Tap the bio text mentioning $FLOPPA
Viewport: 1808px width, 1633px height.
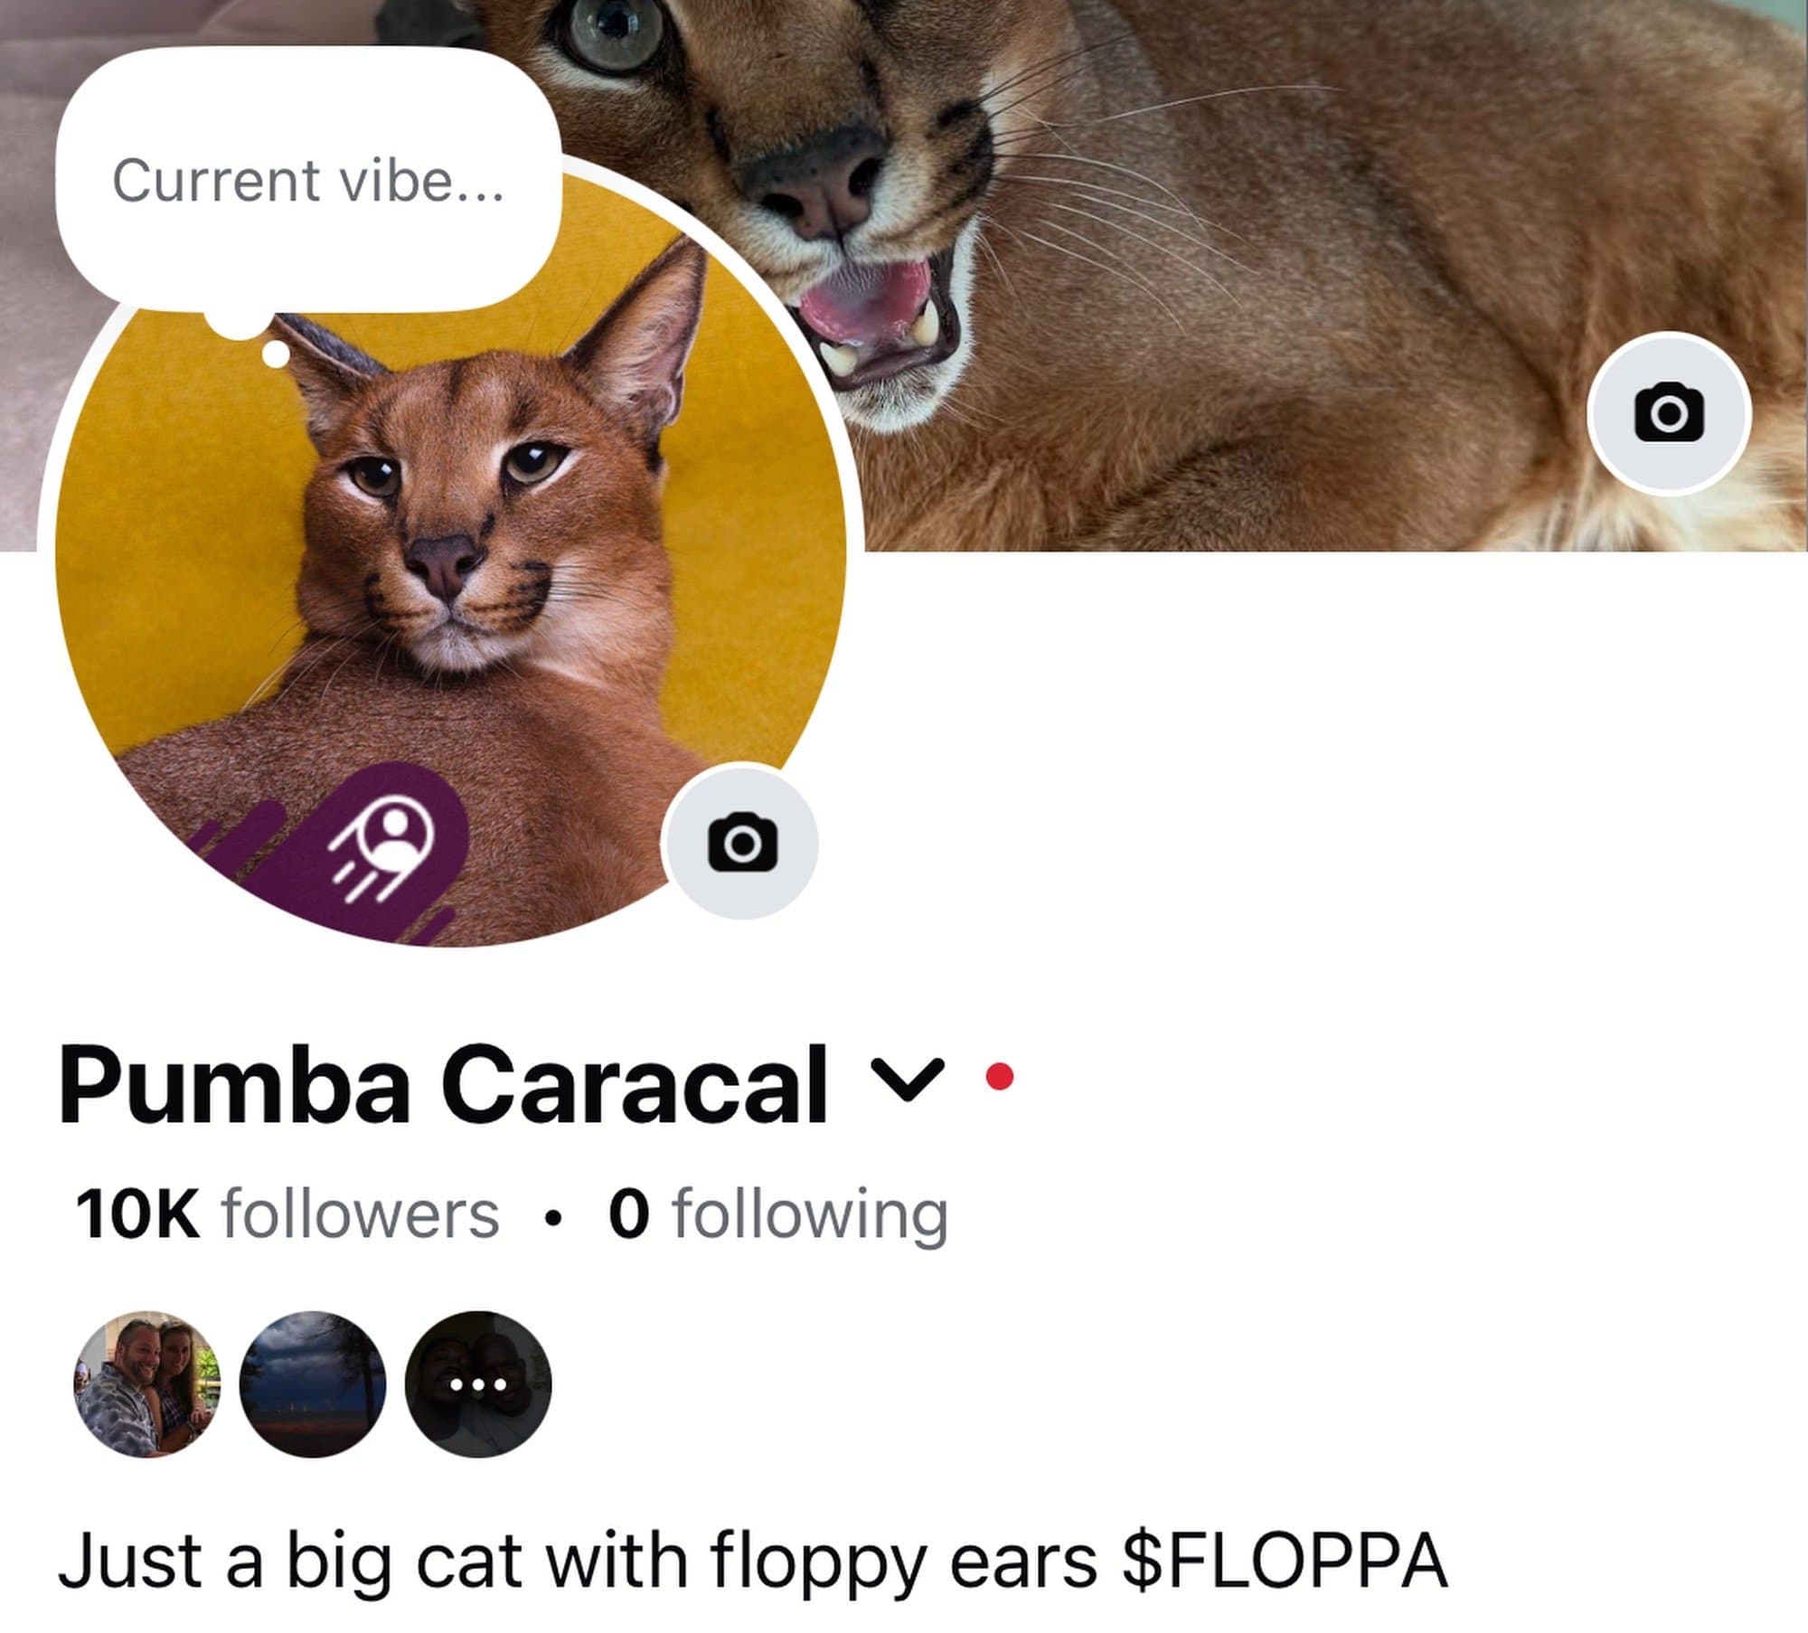[753, 1562]
